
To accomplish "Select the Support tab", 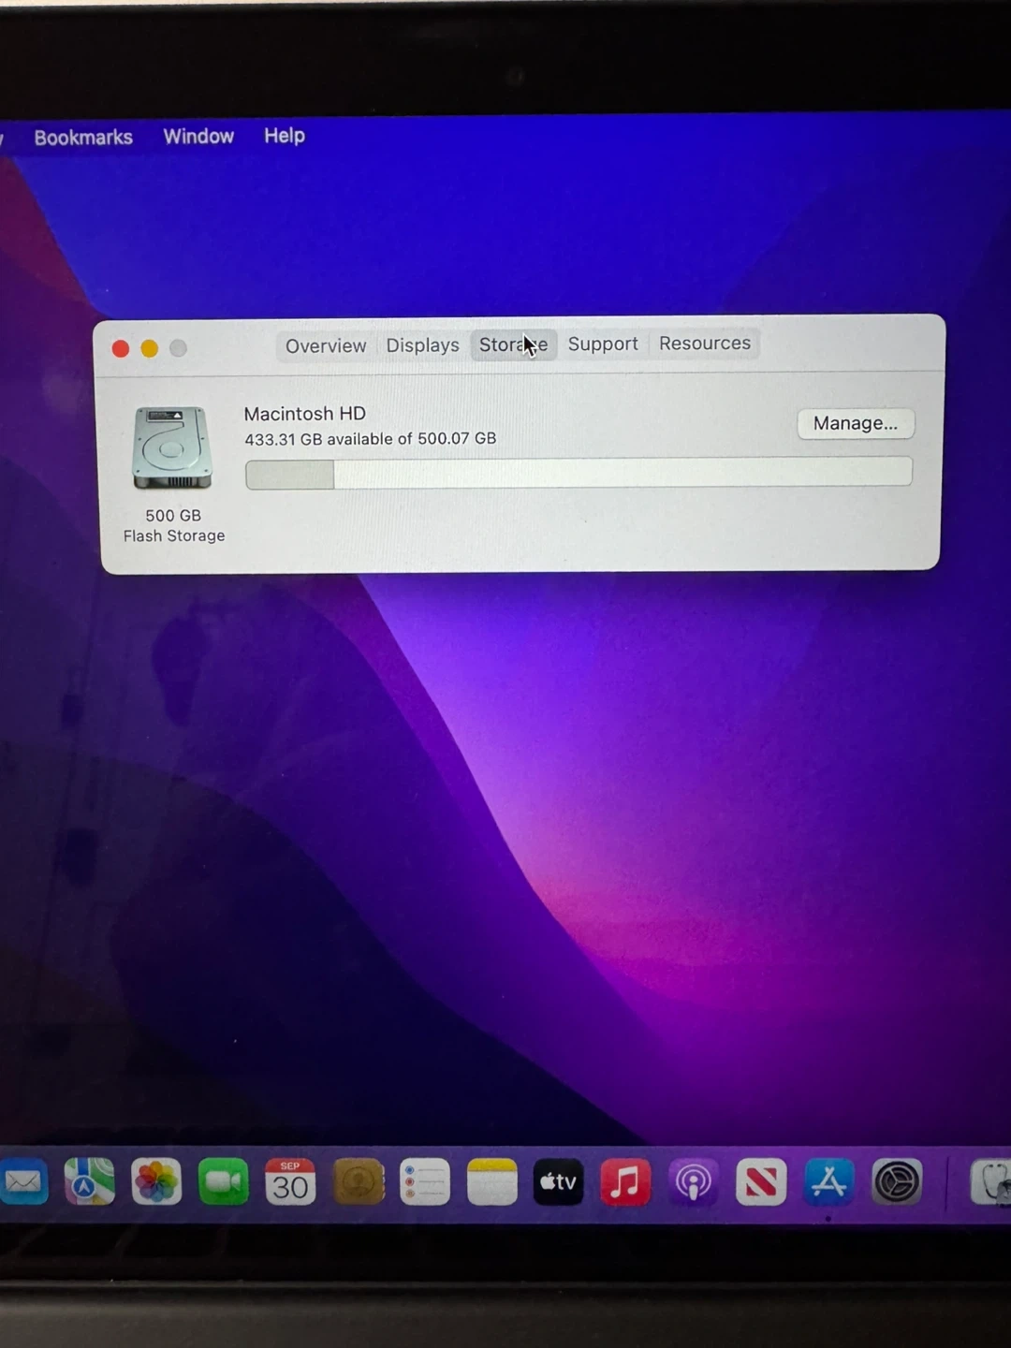I will [x=603, y=344].
